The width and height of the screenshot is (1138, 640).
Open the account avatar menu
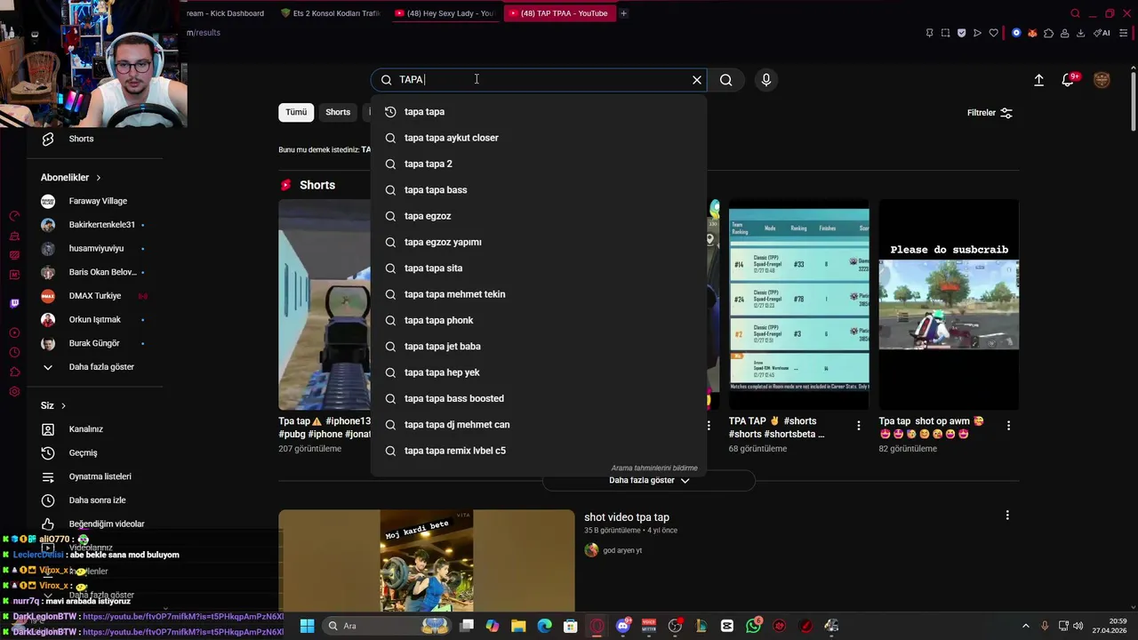[x=1102, y=80]
